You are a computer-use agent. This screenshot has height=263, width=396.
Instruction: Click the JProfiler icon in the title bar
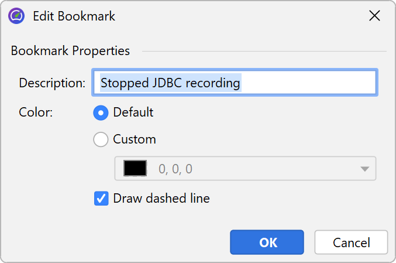click(16, 16)
